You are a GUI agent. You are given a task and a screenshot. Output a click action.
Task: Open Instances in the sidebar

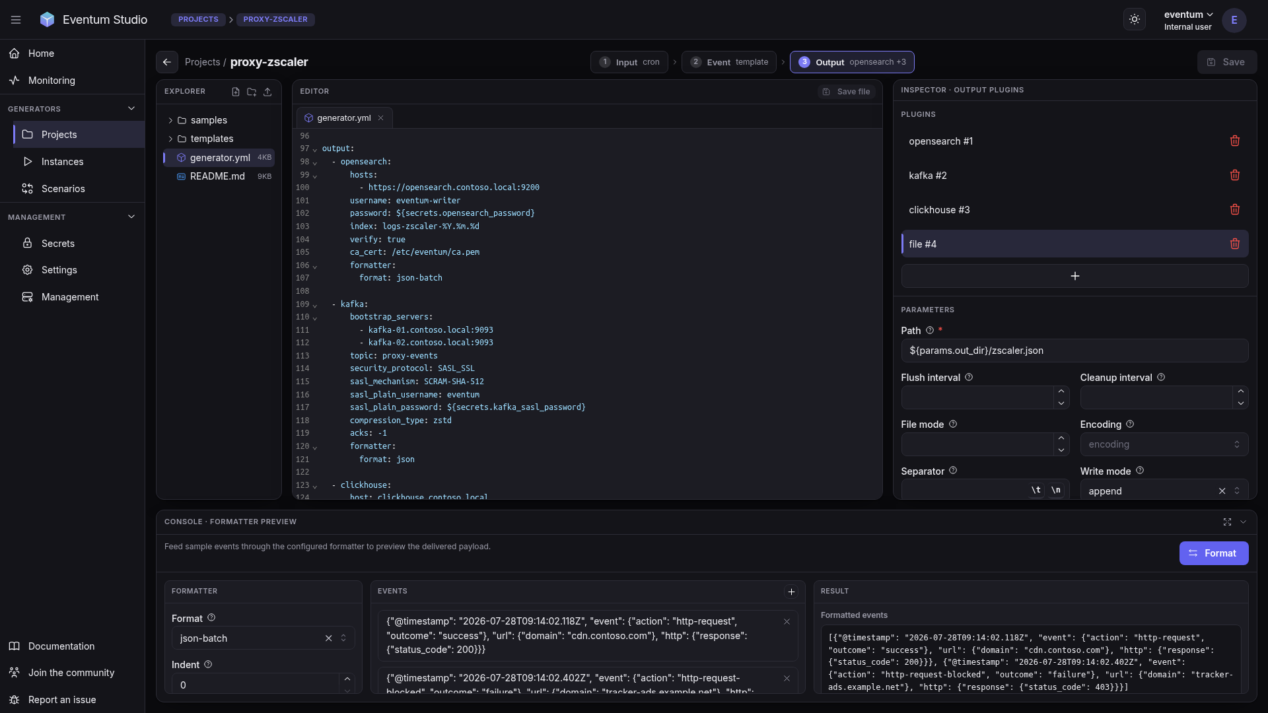pos(79,162)
